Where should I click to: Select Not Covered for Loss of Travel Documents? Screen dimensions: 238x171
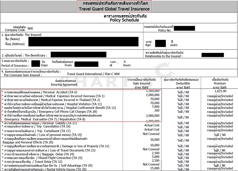click(151, 149)
